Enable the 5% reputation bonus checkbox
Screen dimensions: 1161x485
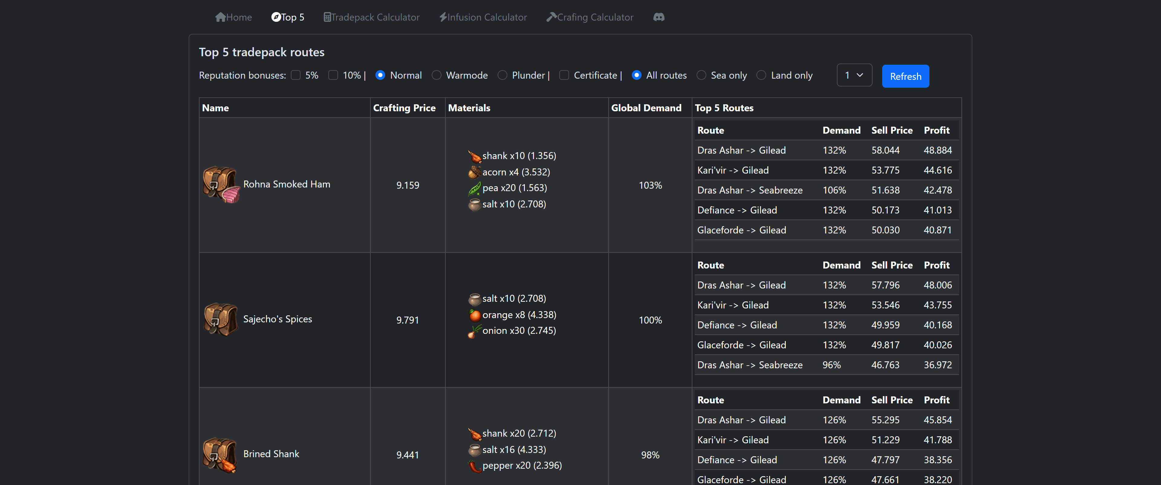(x=296, y=75)
